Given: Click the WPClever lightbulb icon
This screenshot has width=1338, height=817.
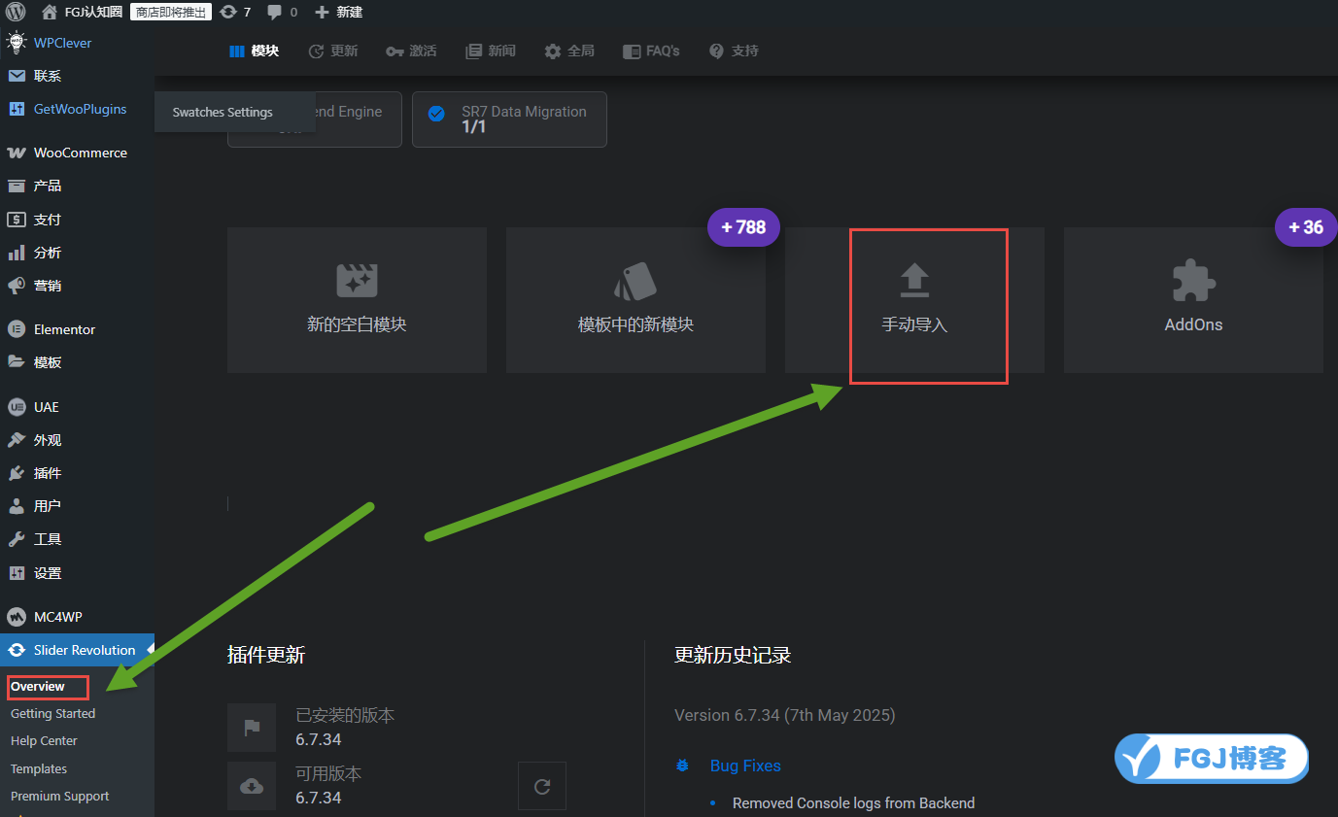Looking at the screenshot, I should (16, 43).
